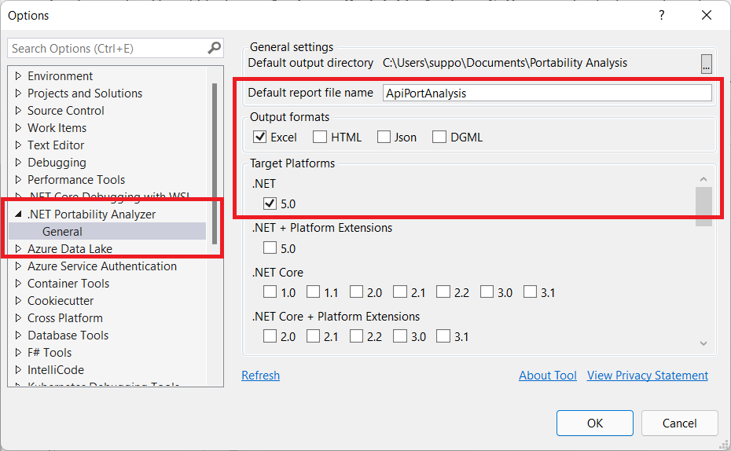Uncheck .NET 5.0 target platform
Viewport: 731px width, 451px height.
point(270,203)
